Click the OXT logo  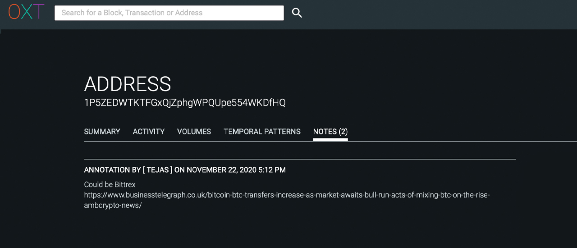point(26,12)
